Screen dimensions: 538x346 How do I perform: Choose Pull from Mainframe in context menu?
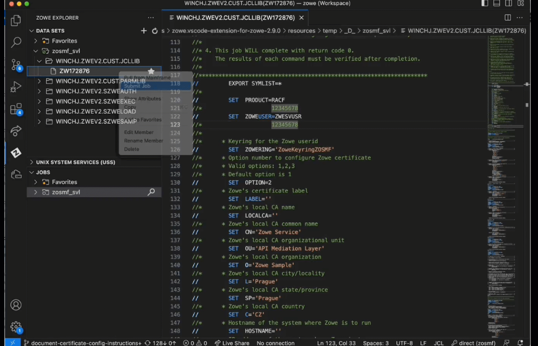pos(156,78)
